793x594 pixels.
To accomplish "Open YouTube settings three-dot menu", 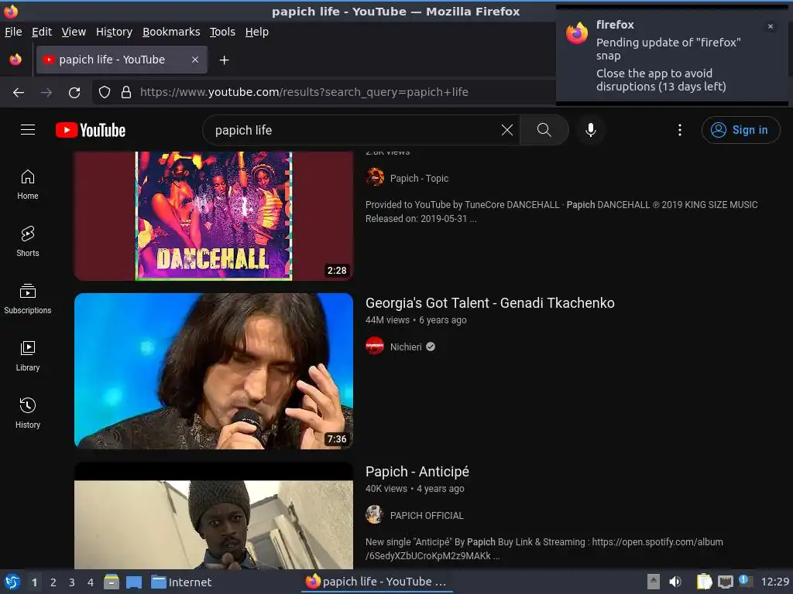I will coord(680,130).
